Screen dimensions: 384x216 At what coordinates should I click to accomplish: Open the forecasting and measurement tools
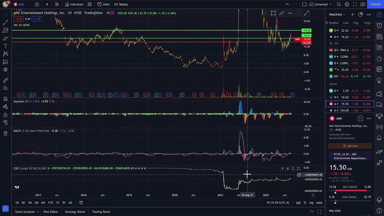point(5,62)
